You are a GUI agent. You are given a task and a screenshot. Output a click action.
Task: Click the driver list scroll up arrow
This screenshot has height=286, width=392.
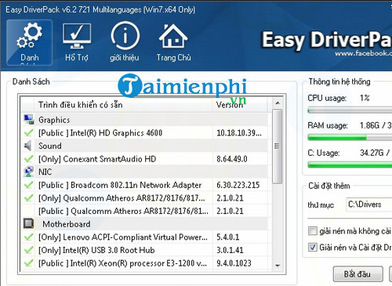point(278,103)
